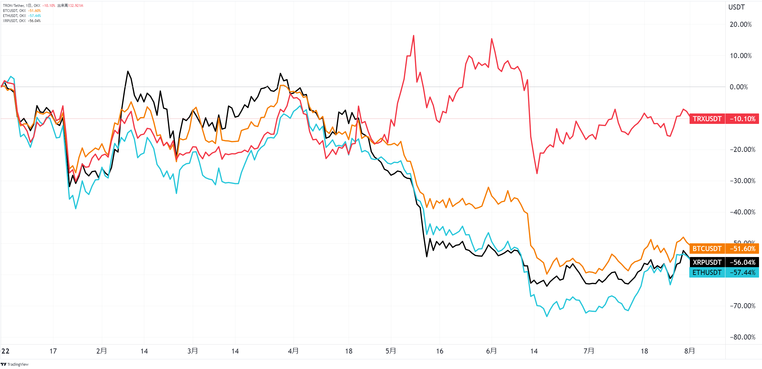The width and height of the screenshot is (762, 369).
Task: Click the USDT currency label on price axis
Action: pos(736,7)
